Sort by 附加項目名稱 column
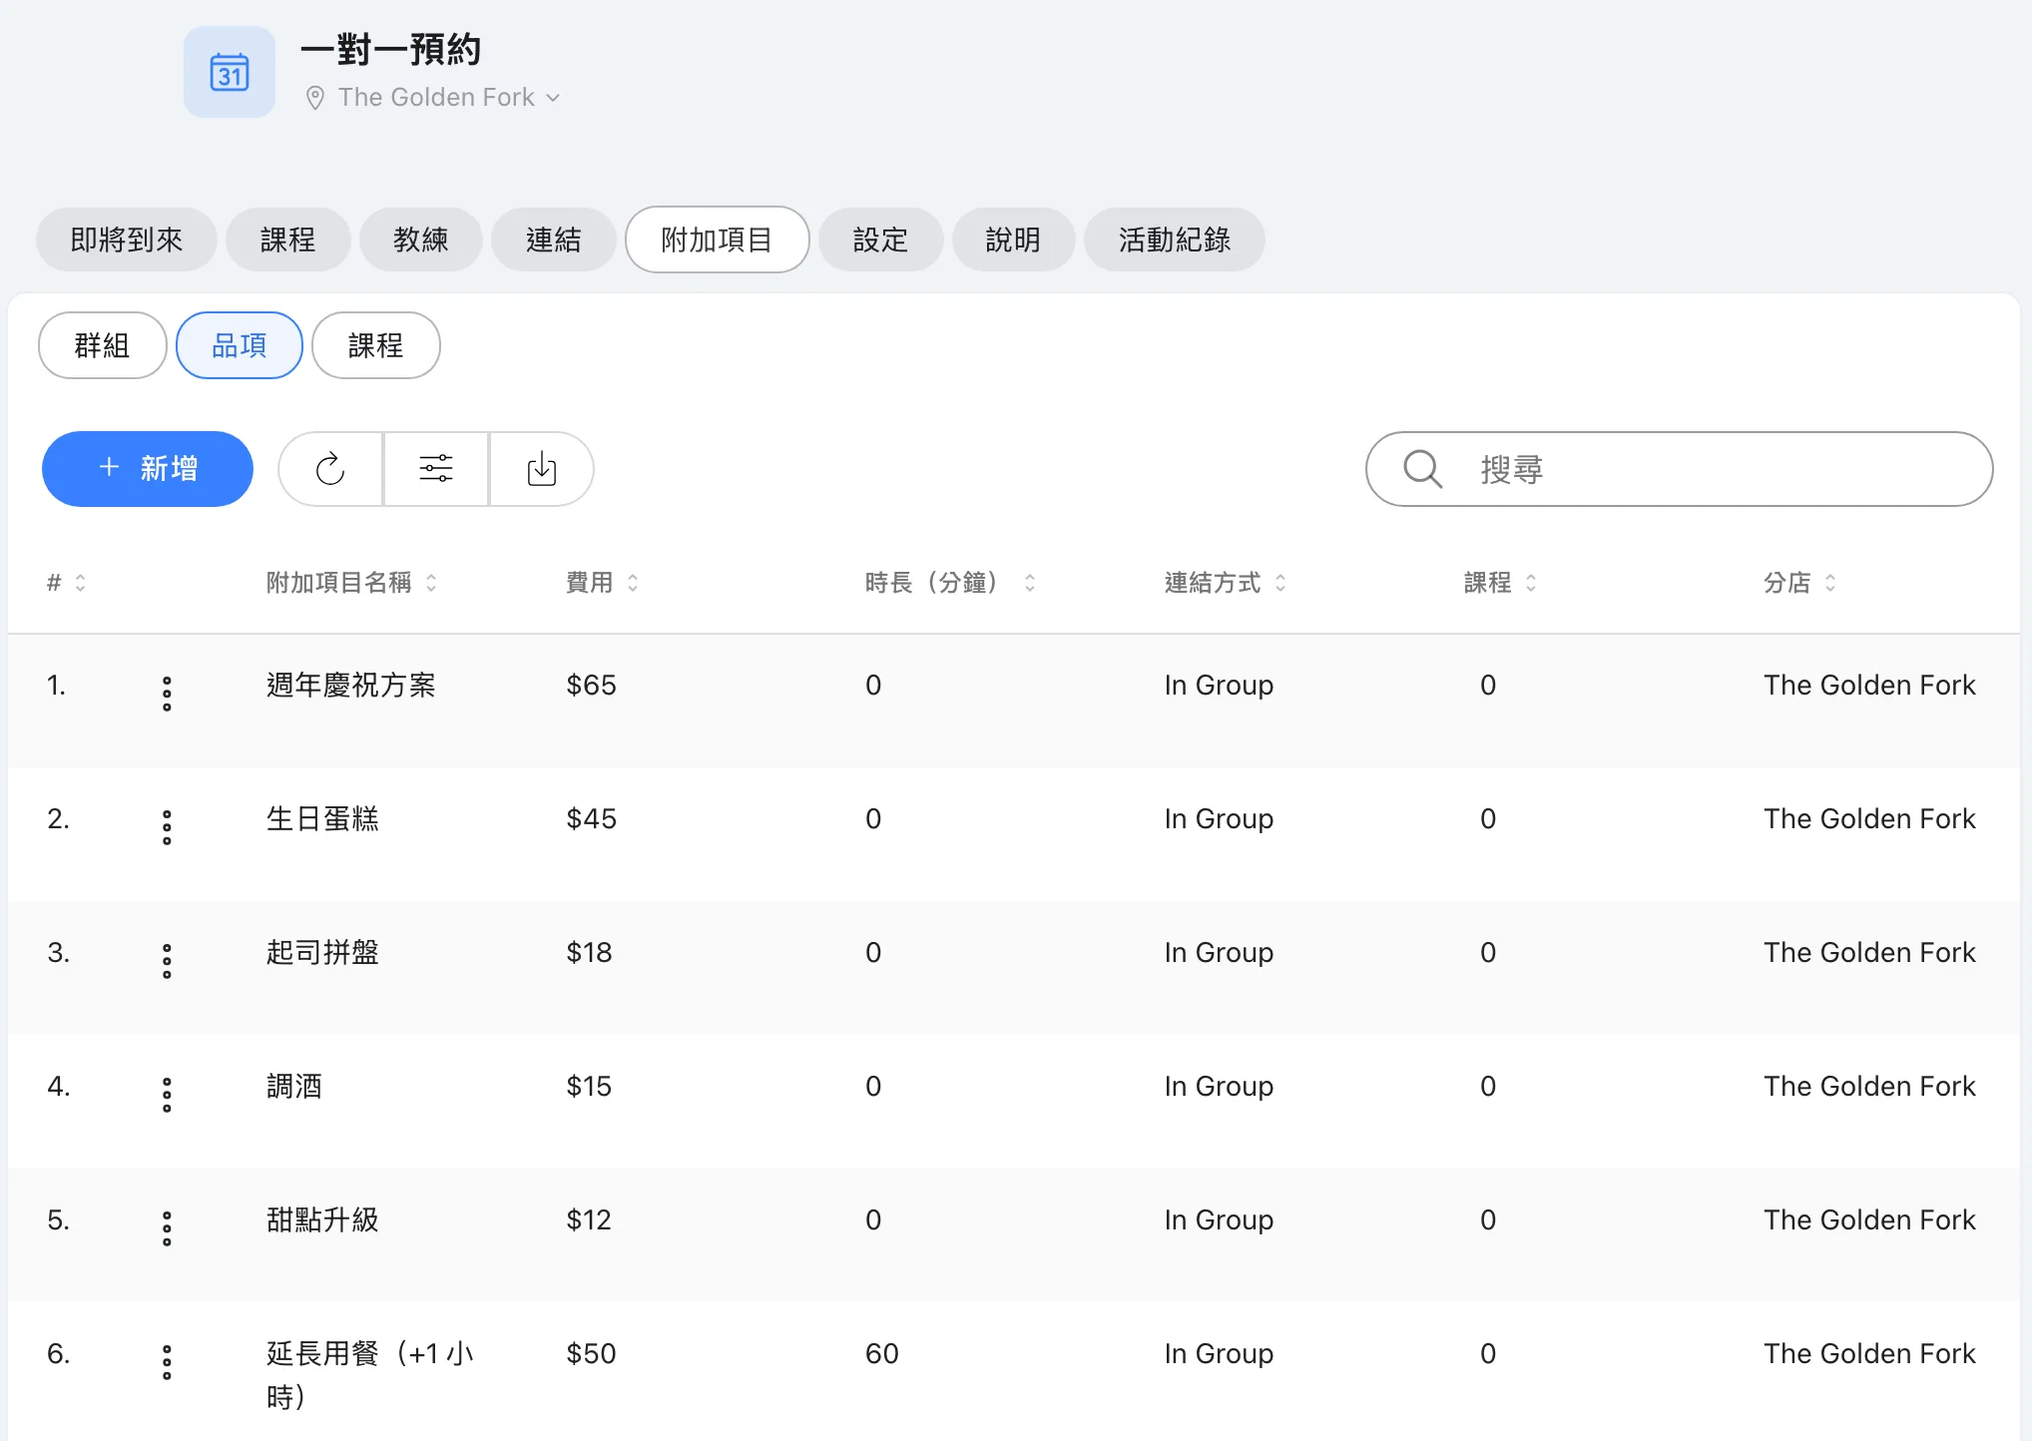 tap(351, 583)
